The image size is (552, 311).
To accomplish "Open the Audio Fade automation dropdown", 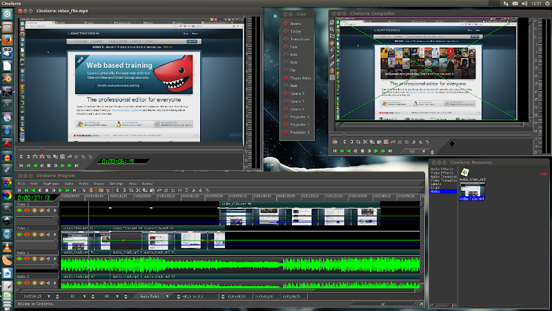I will click(x=166, y=296).
